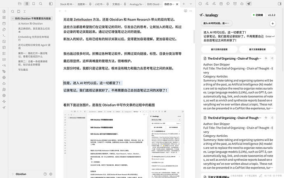
Task: Open file info icon in right sidebar tabs
Action: click(200, 4)
